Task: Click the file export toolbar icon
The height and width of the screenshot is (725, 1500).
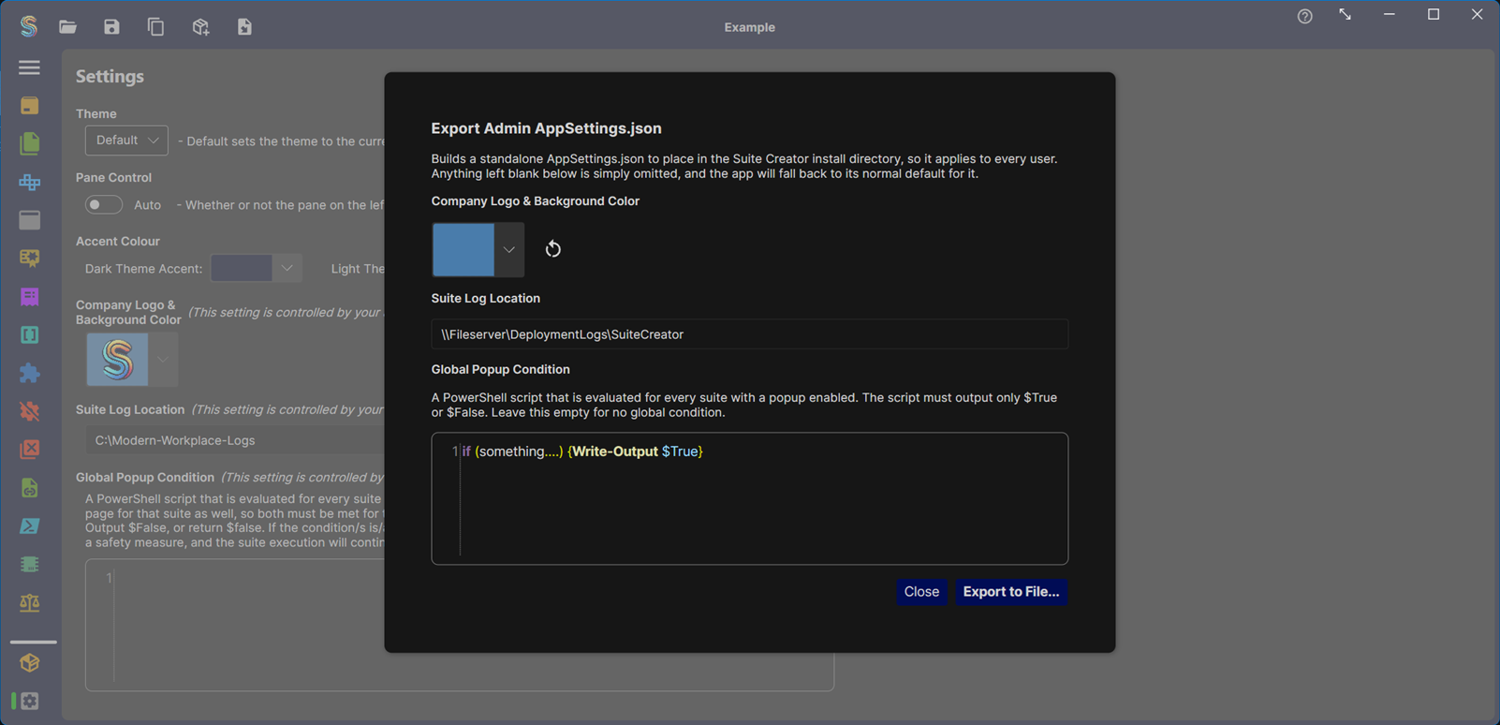Action: pyautogui.click(x=244, y=26)
